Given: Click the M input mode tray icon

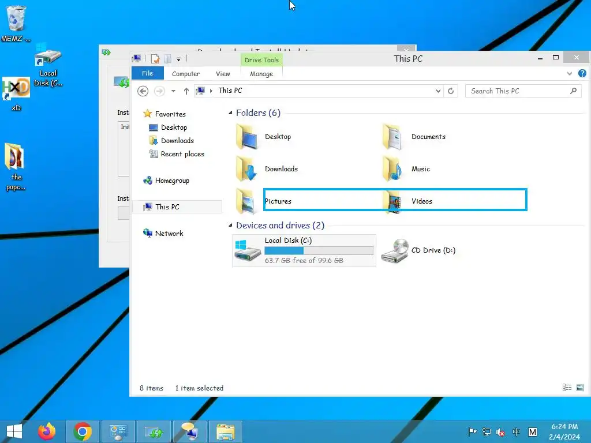Looking at the screenshot, I should pos(533,432).
